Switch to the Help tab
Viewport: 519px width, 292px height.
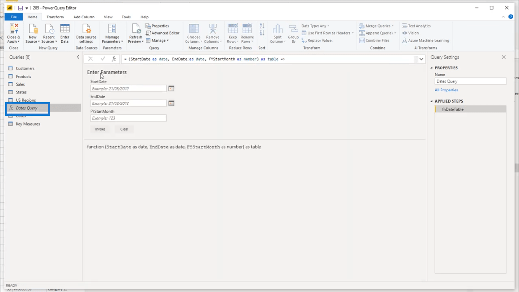click(x=144, y=17)
